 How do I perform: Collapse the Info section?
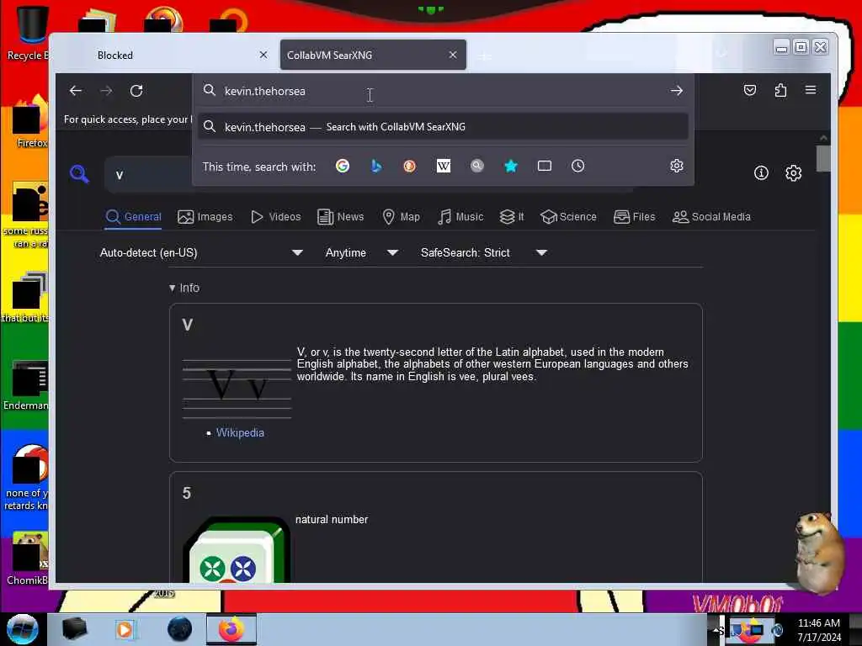(x=184, y=288)
